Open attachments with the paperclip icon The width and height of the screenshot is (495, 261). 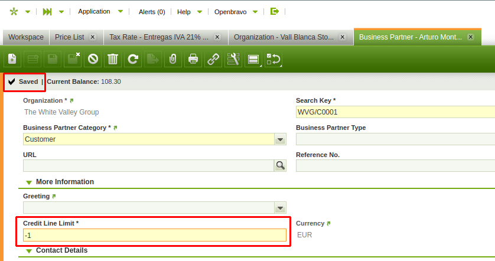click(172, 59)
